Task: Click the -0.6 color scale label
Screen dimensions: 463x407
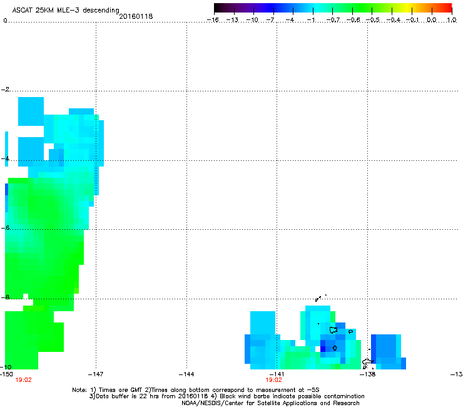Action: (x=353, y=20)
